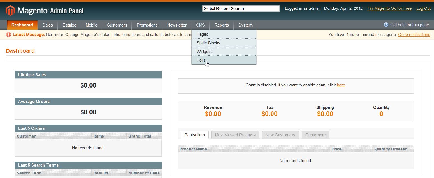Open the System menu
This screenshot has height=178, width=434.
(246, 25)
